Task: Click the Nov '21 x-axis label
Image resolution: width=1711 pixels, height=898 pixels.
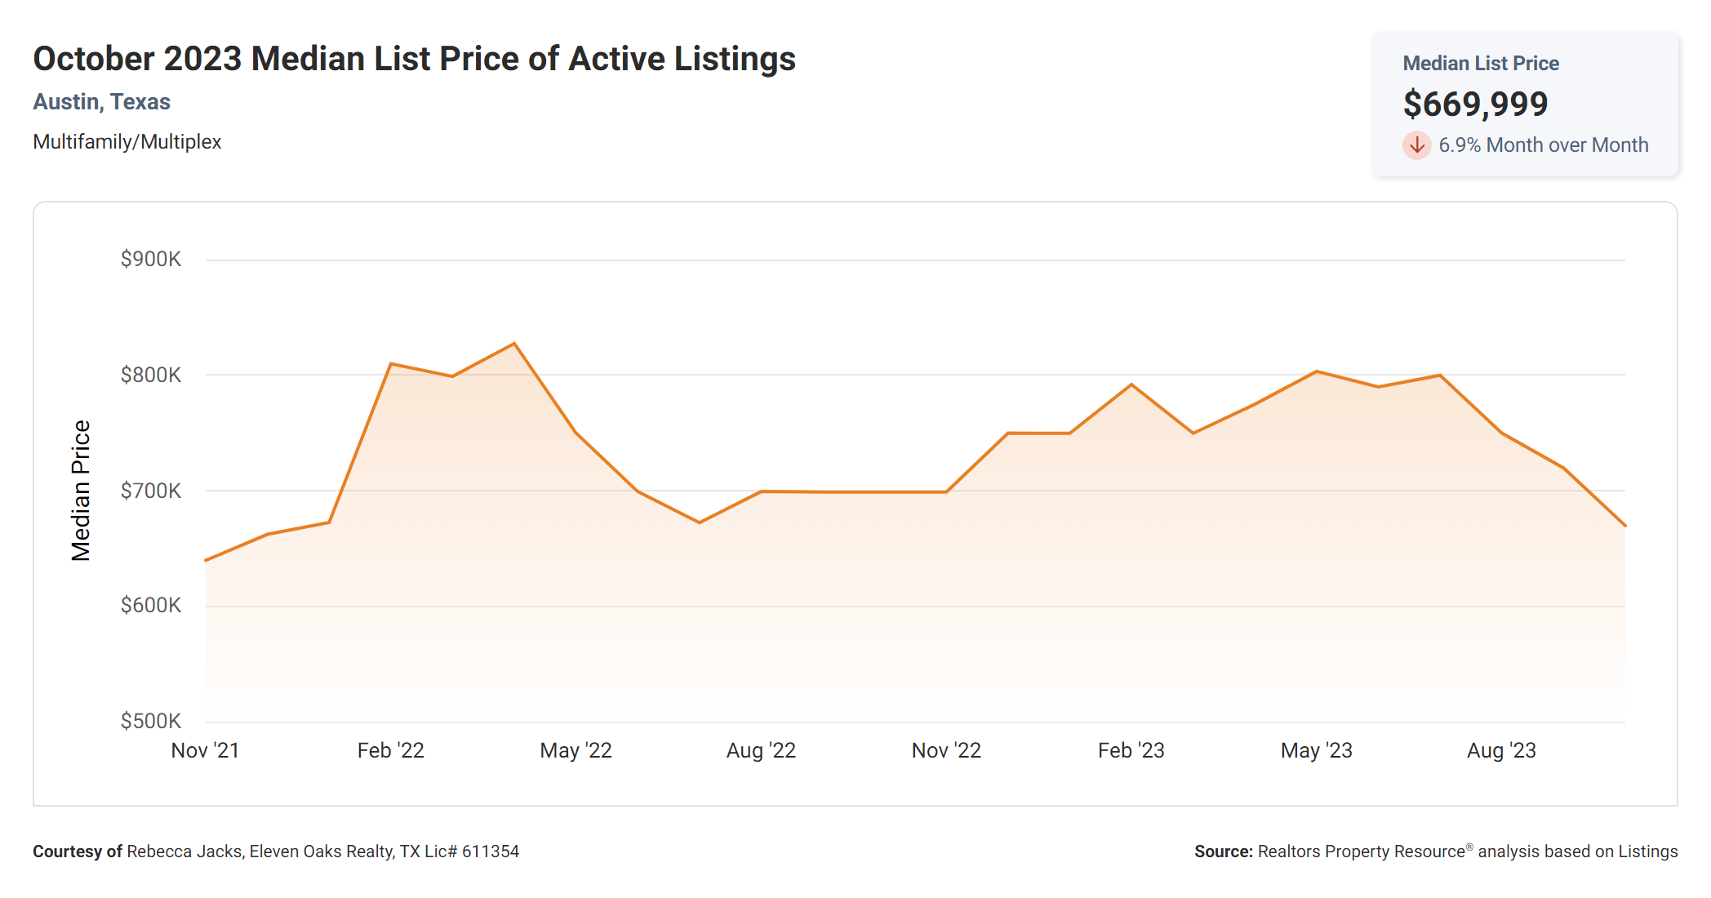Action: coord(205,750)
